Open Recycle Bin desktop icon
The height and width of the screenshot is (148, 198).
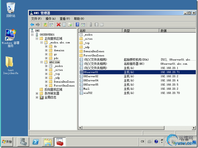(x=11, y=10)
